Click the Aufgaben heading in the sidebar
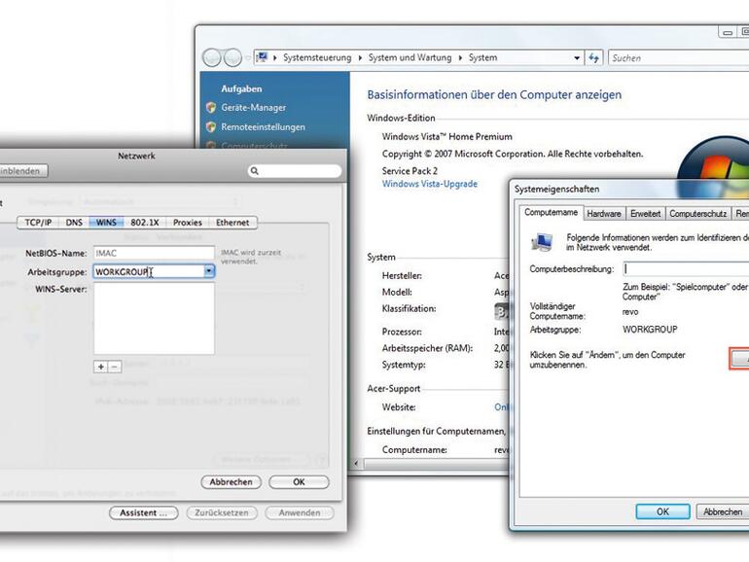This screenshot has height=562, width=749. coord(241,88)
